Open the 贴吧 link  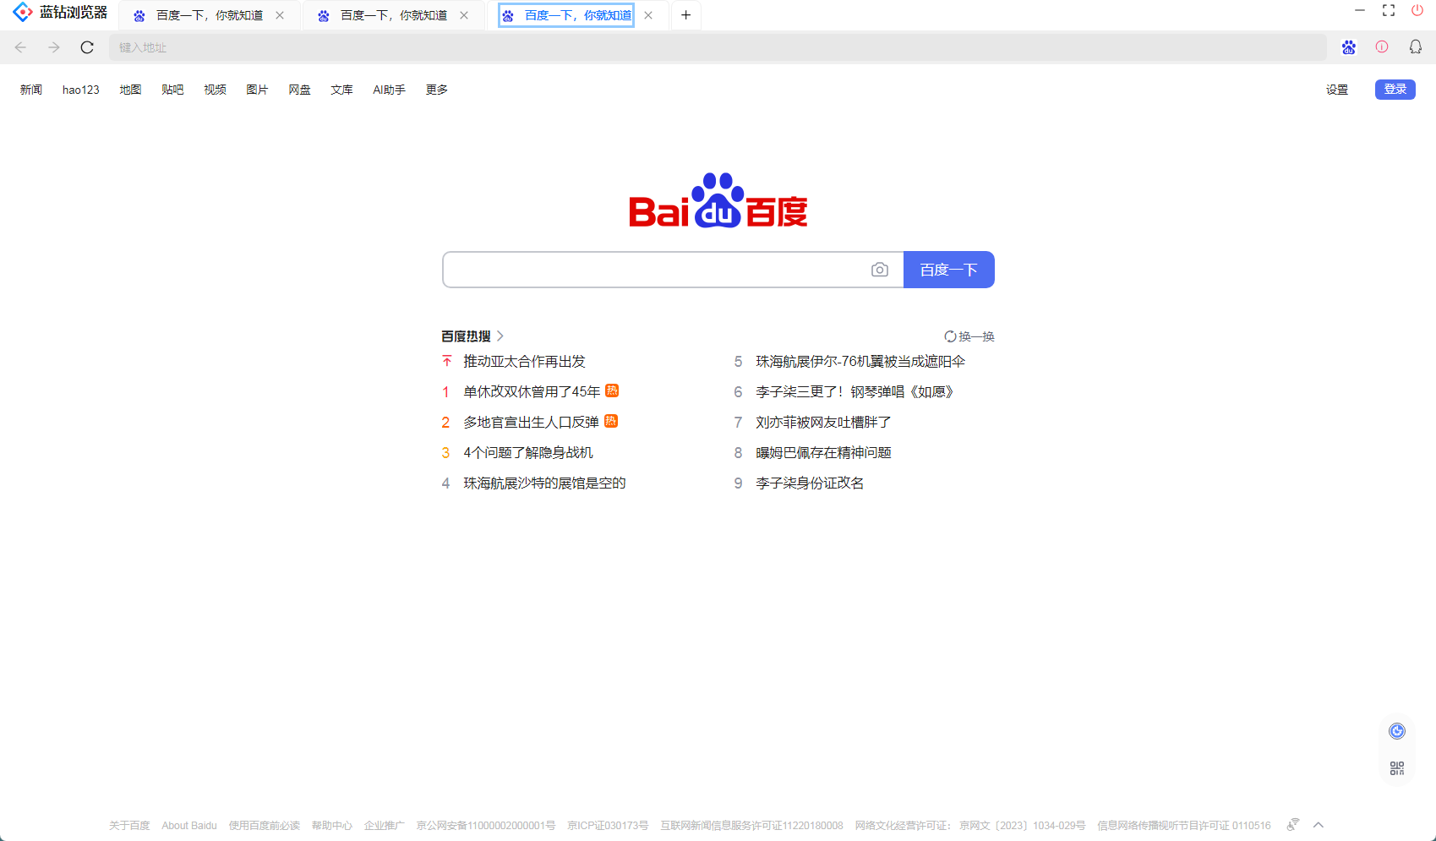coord(172,90)
